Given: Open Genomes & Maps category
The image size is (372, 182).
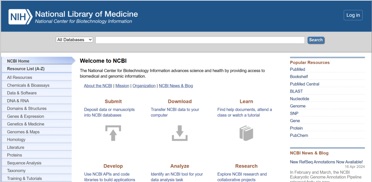Looking at the screenshot, I should click(x=37, y=132).
